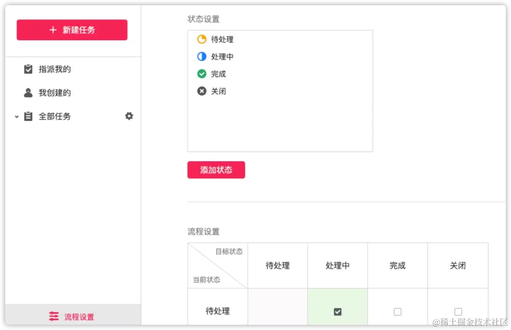Open settings gear next to 全部任务
This screenshot has width=511, height=330.
129,116
